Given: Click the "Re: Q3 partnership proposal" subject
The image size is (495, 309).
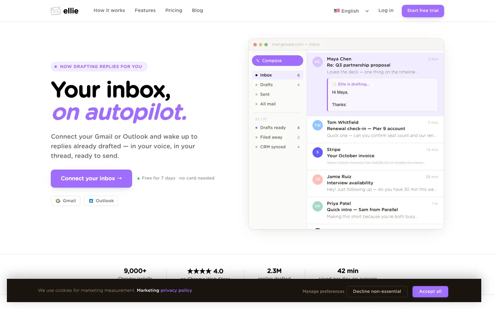Looking at the screenshot, I should [x=359, y=65].
